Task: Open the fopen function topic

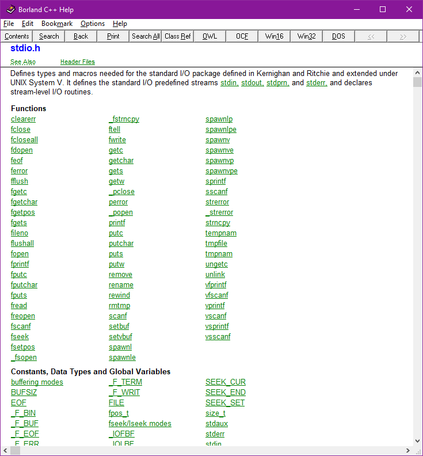Action: tap(20, 254)
